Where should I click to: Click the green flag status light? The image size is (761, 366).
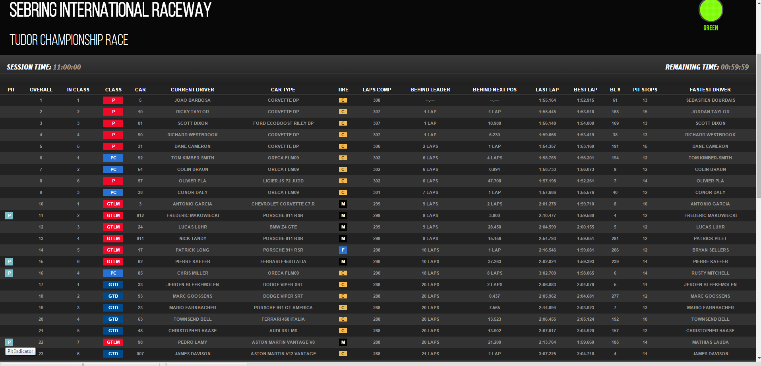tap(711, 10)
